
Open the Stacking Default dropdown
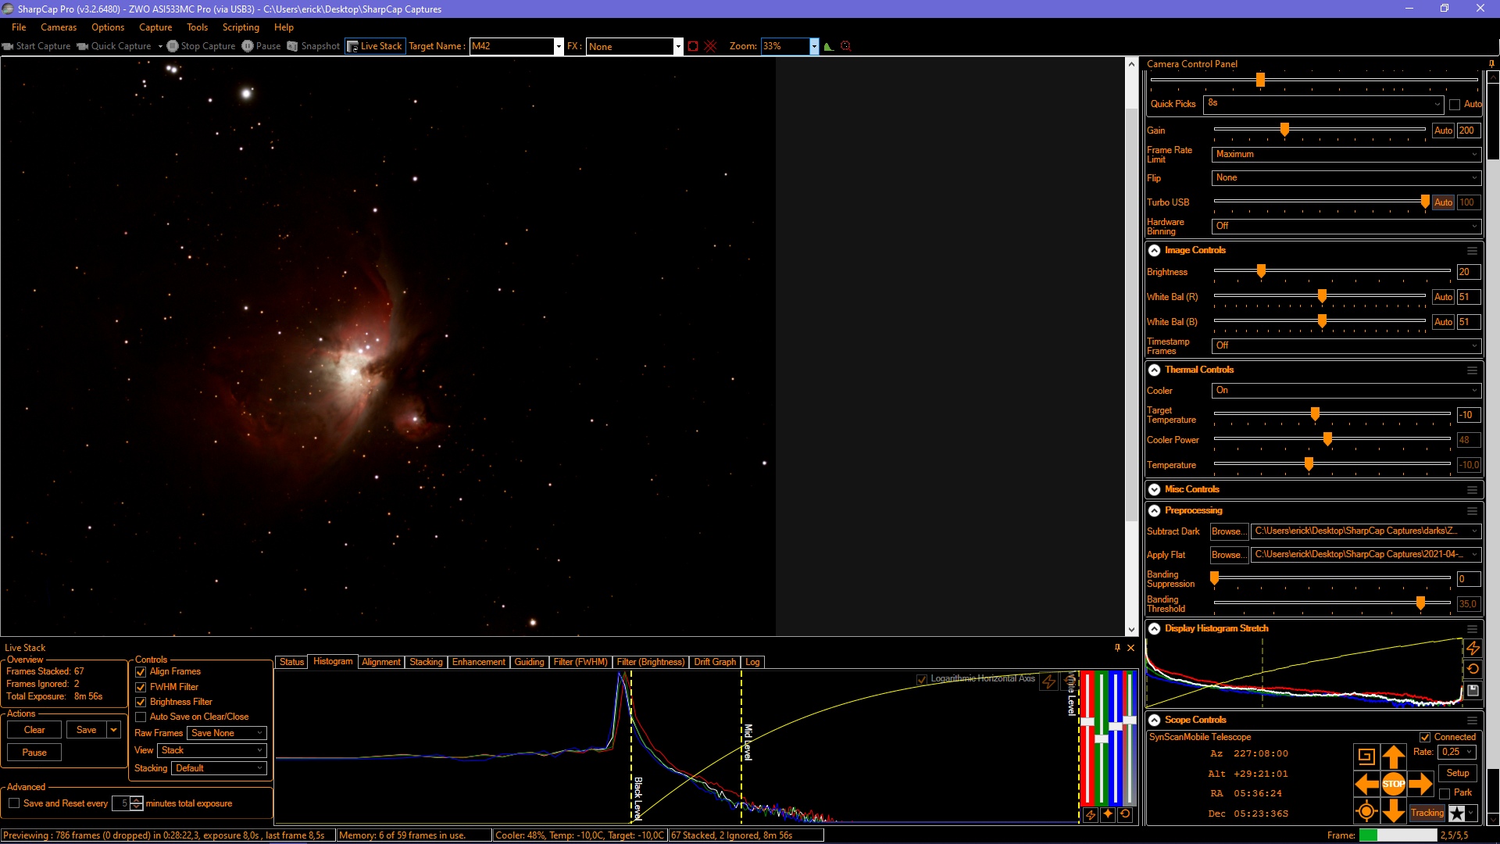click(x=220, y=768)
